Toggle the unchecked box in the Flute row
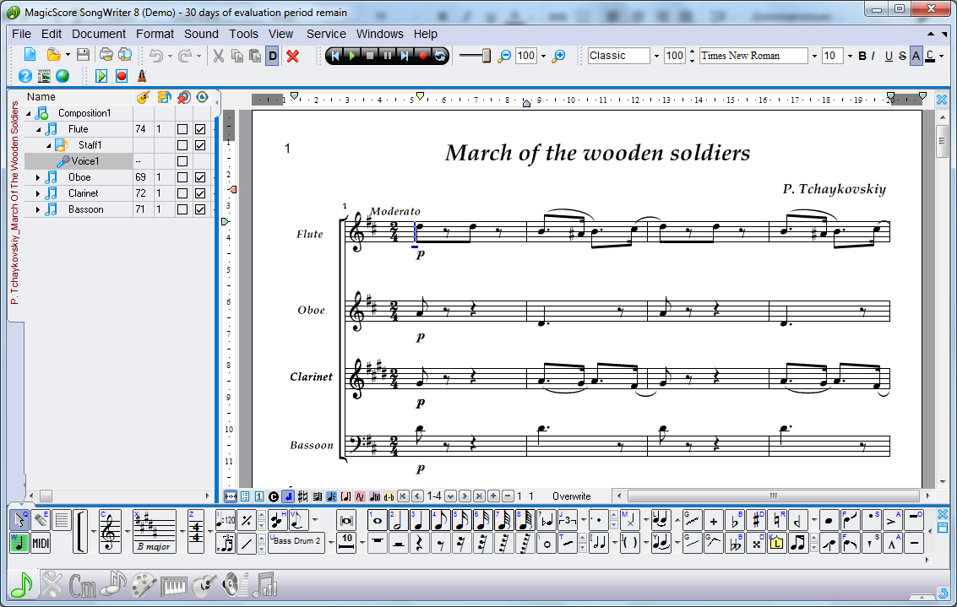957x607 pixels. point(182,129)
